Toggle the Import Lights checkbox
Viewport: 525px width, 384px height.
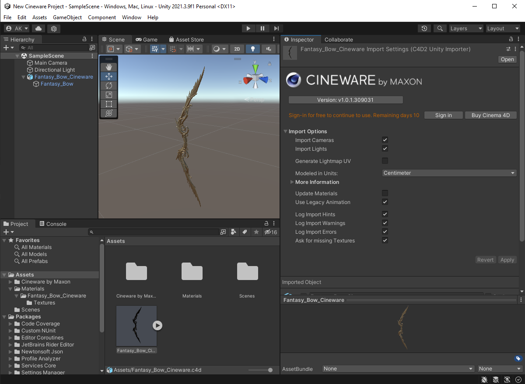click(x=385, y=149)
